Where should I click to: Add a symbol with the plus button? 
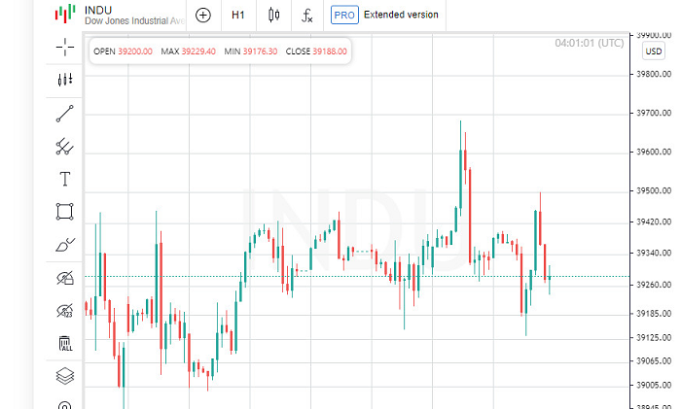pos(202,16)
